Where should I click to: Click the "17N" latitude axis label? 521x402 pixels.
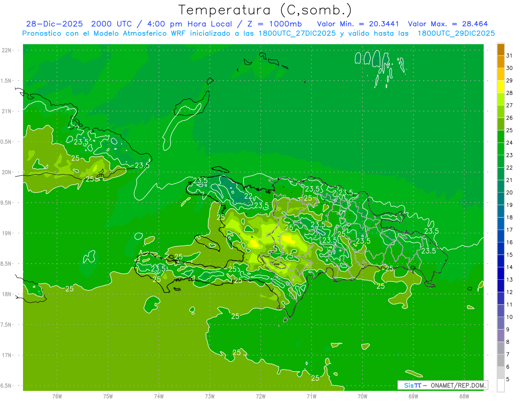pos(7,355)
